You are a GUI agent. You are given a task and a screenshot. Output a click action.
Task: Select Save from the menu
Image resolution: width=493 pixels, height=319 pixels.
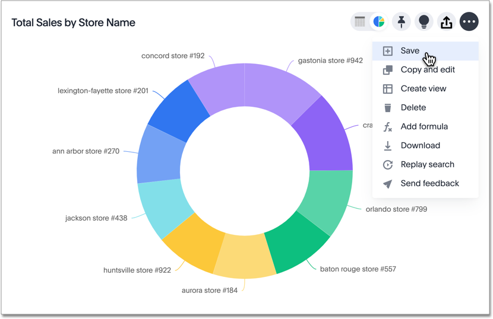tap(410, 51)
